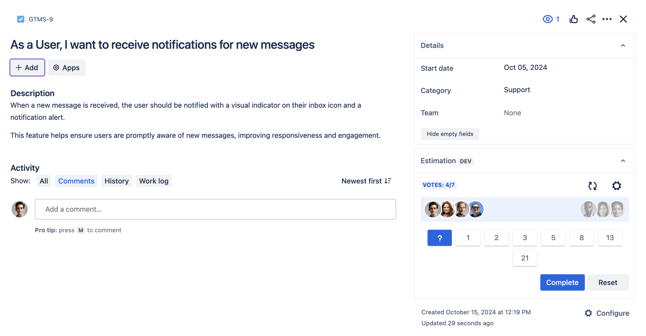The height and width of the screenshot is (336, 646).
Task: Click the watchers eye icon
Action: (x=547, y=19)
